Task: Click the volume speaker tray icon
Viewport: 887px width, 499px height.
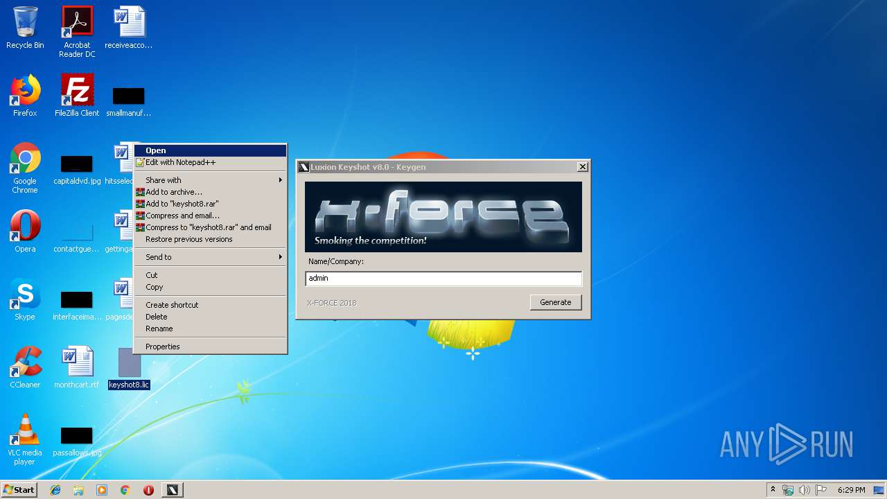Action: pos(804,490)
